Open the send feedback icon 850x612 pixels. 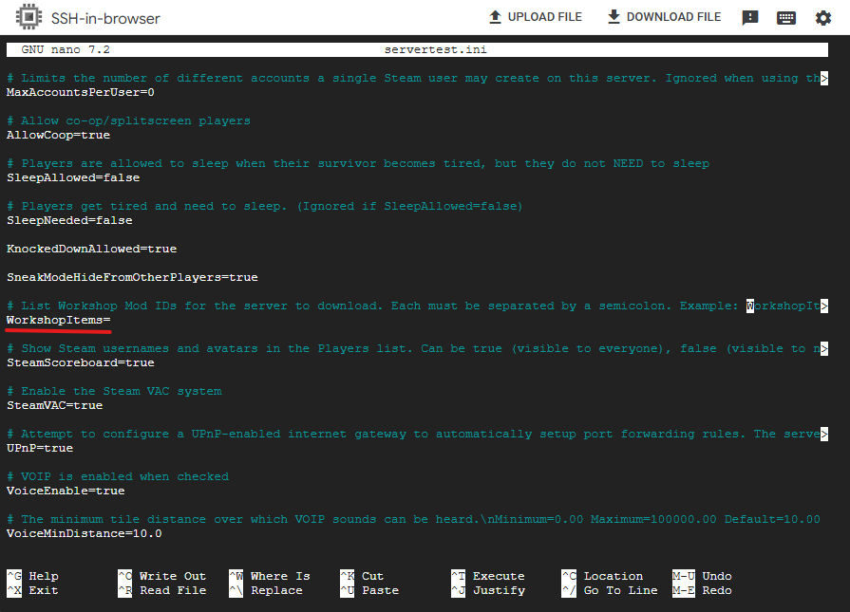click(x=749, y=18)
